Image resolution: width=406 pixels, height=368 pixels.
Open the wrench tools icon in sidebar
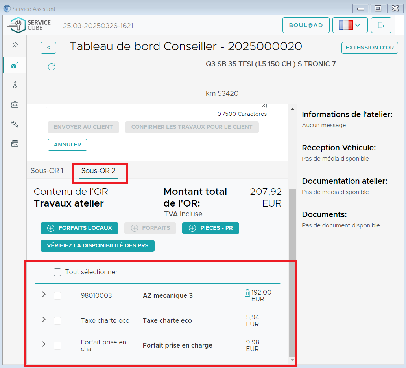pos(15,124)
